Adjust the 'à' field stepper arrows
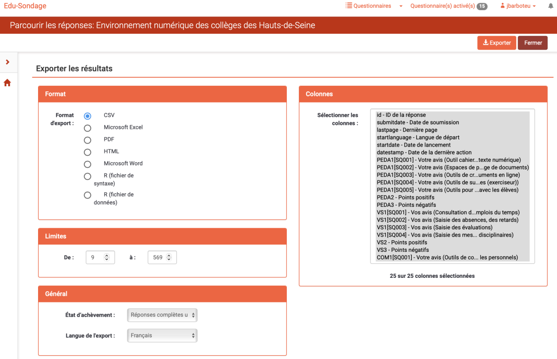 [169, 257]
